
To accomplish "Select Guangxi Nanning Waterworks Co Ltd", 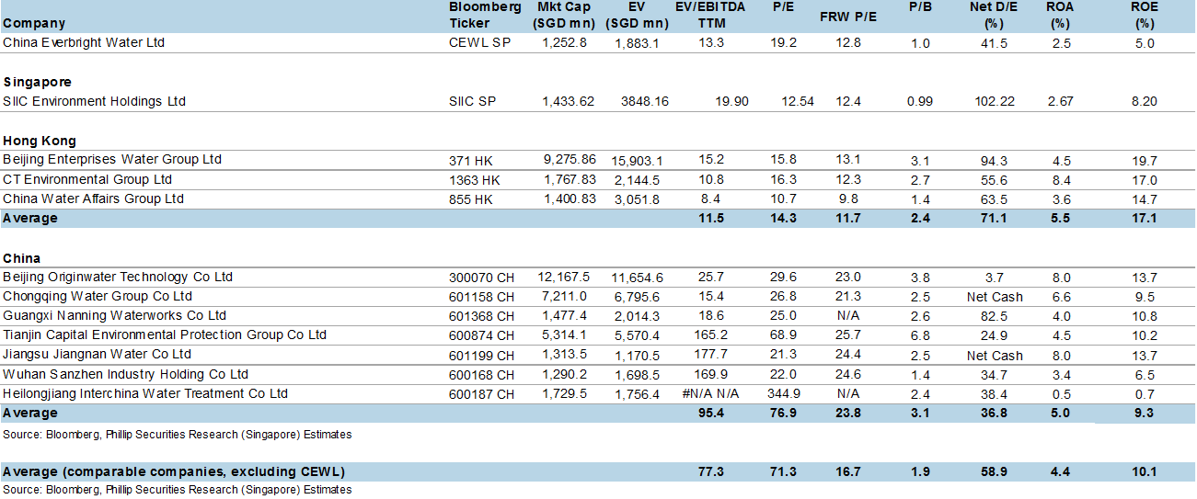I will pos(114,315).
